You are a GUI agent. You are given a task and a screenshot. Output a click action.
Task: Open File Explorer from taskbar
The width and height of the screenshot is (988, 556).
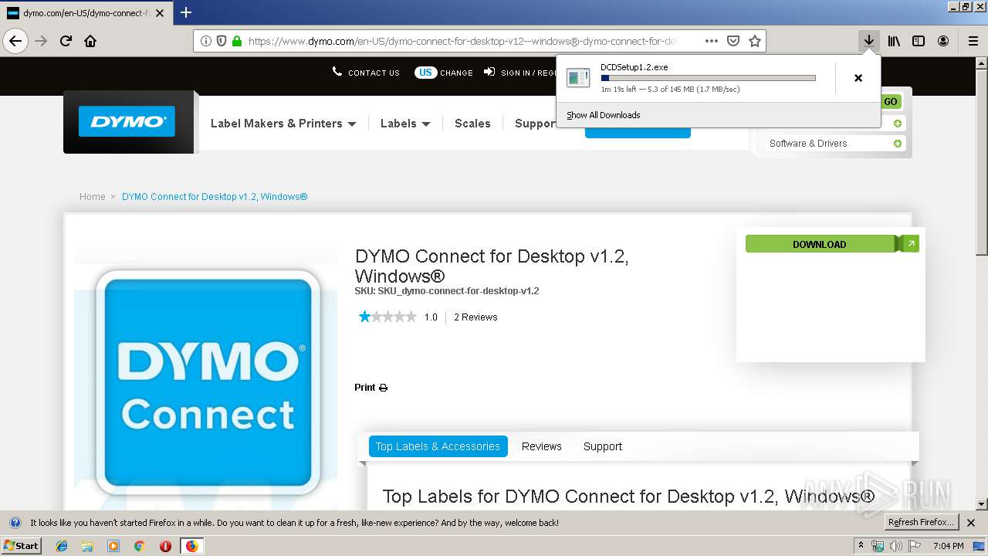[87, 546]
